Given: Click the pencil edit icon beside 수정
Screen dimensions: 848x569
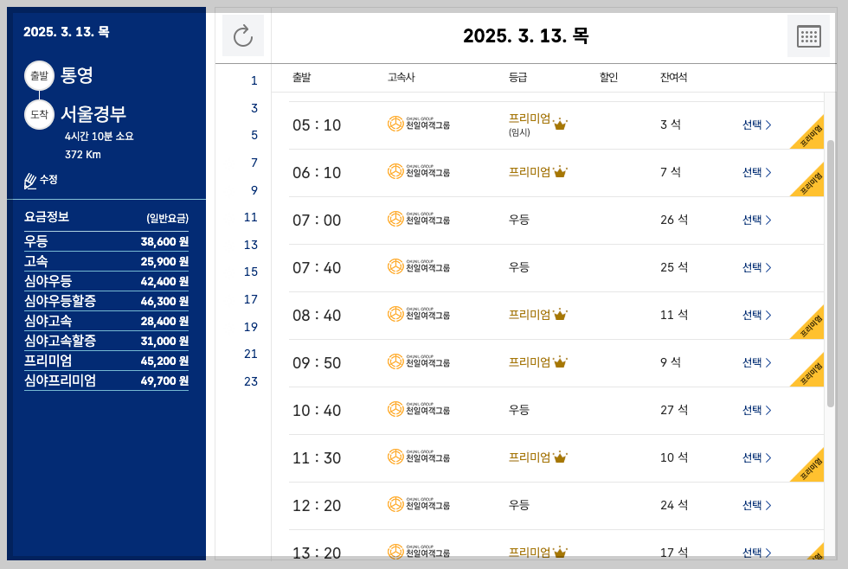Looking at the screenshot, I should (x=30, y=181).
